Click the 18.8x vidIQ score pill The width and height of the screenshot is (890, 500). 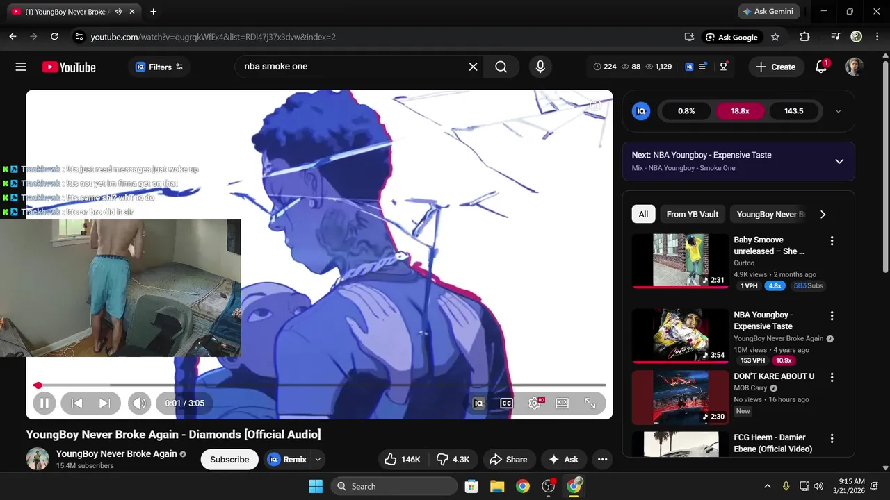tap(740, 111)
